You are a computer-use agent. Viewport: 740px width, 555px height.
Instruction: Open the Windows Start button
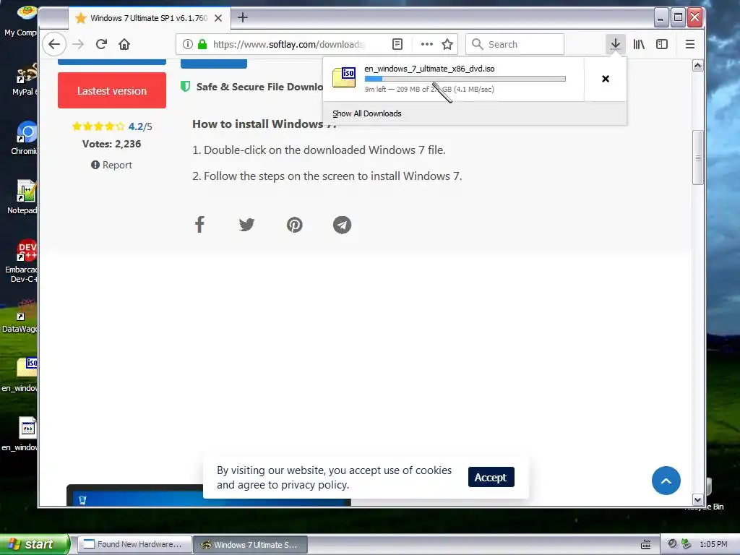click(35, 544)
